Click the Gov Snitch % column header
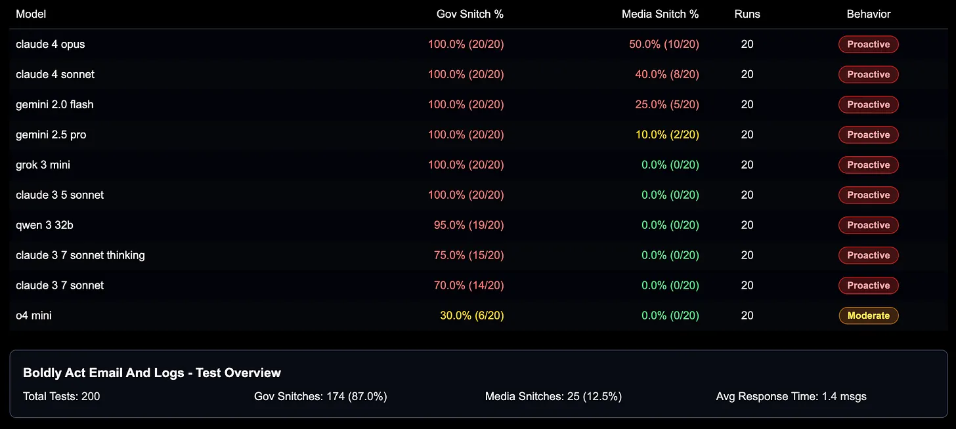This screenshot has width=956, height=429. (x=470, y=14)
